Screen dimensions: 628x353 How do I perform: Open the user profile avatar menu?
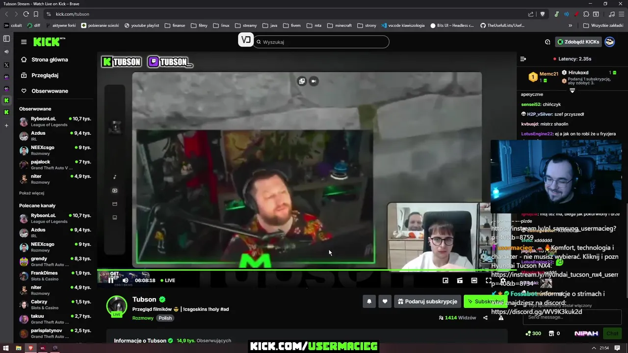point(609,42)
